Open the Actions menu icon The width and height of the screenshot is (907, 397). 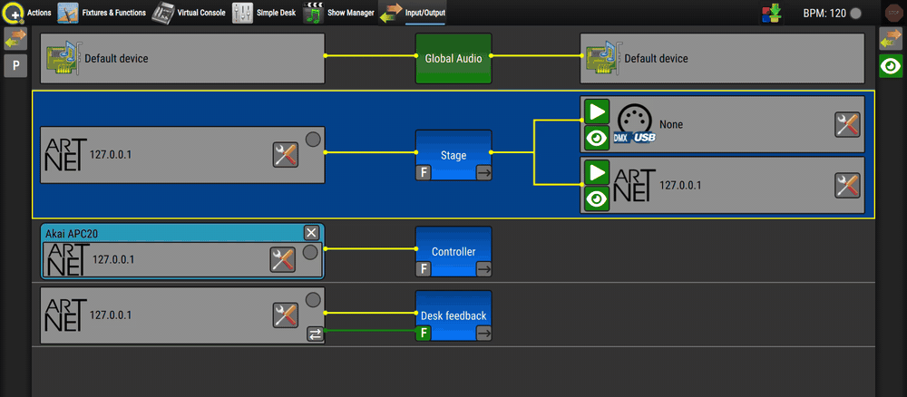click(14, 12)
